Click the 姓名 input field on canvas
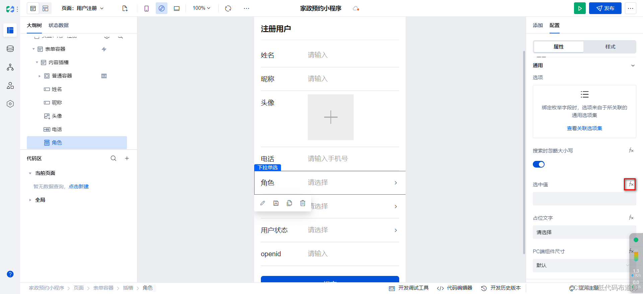The image size is (643, 294). click(x=353, y=55)
